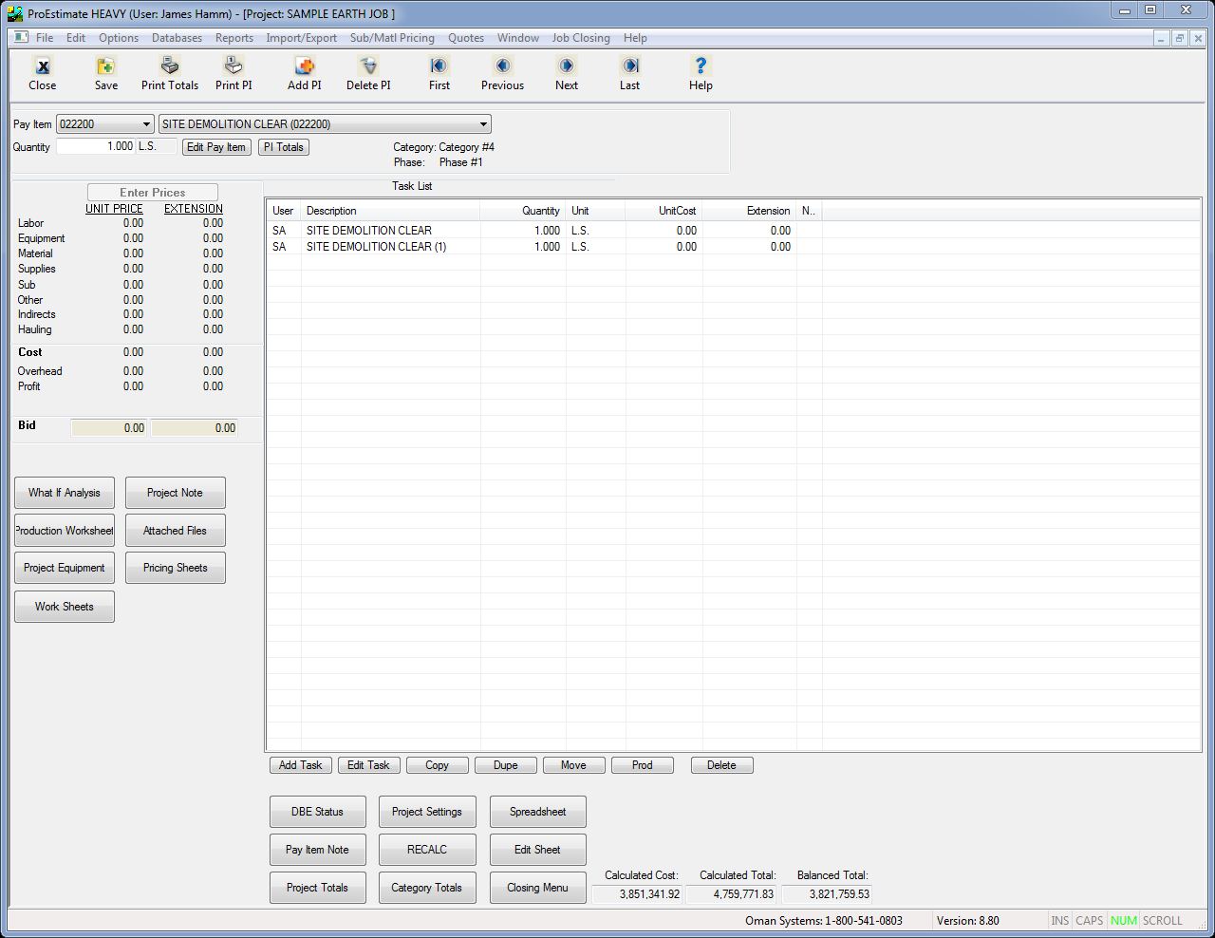Image resolution: width=1215 pixels, height=938 pixels.
Task: Click the Extension column header in task list
Action: coord(749,211)
